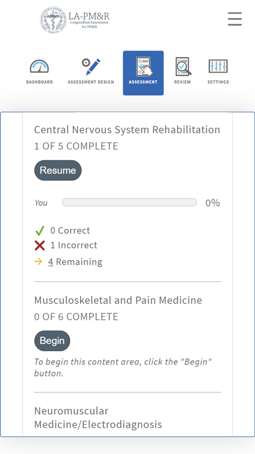This screenshot has height=454, width=255.
Task: Click the orange arrow beside Remaining
Action: click(38, 262)
